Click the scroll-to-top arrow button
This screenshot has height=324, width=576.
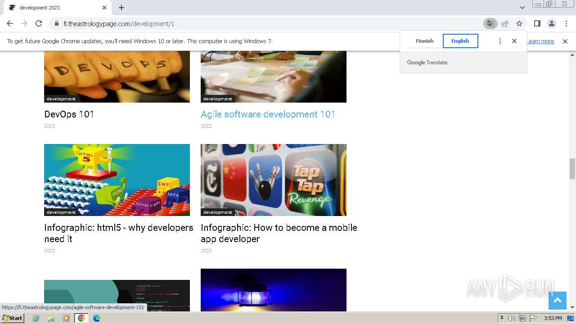pyautogui.click(x=557, y=300)
